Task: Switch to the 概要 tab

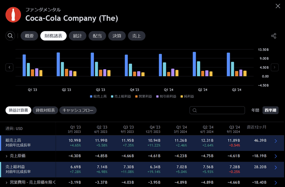Action: 29,36
